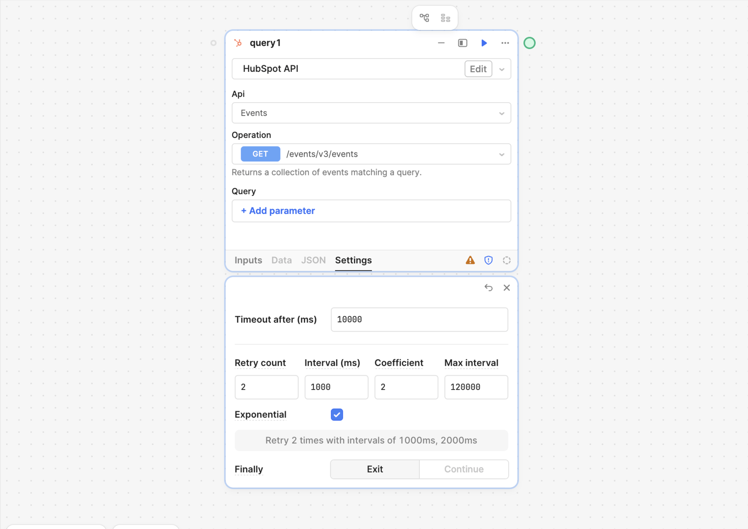Click the Timeout after (ms) field

click(x=419, y=320)
